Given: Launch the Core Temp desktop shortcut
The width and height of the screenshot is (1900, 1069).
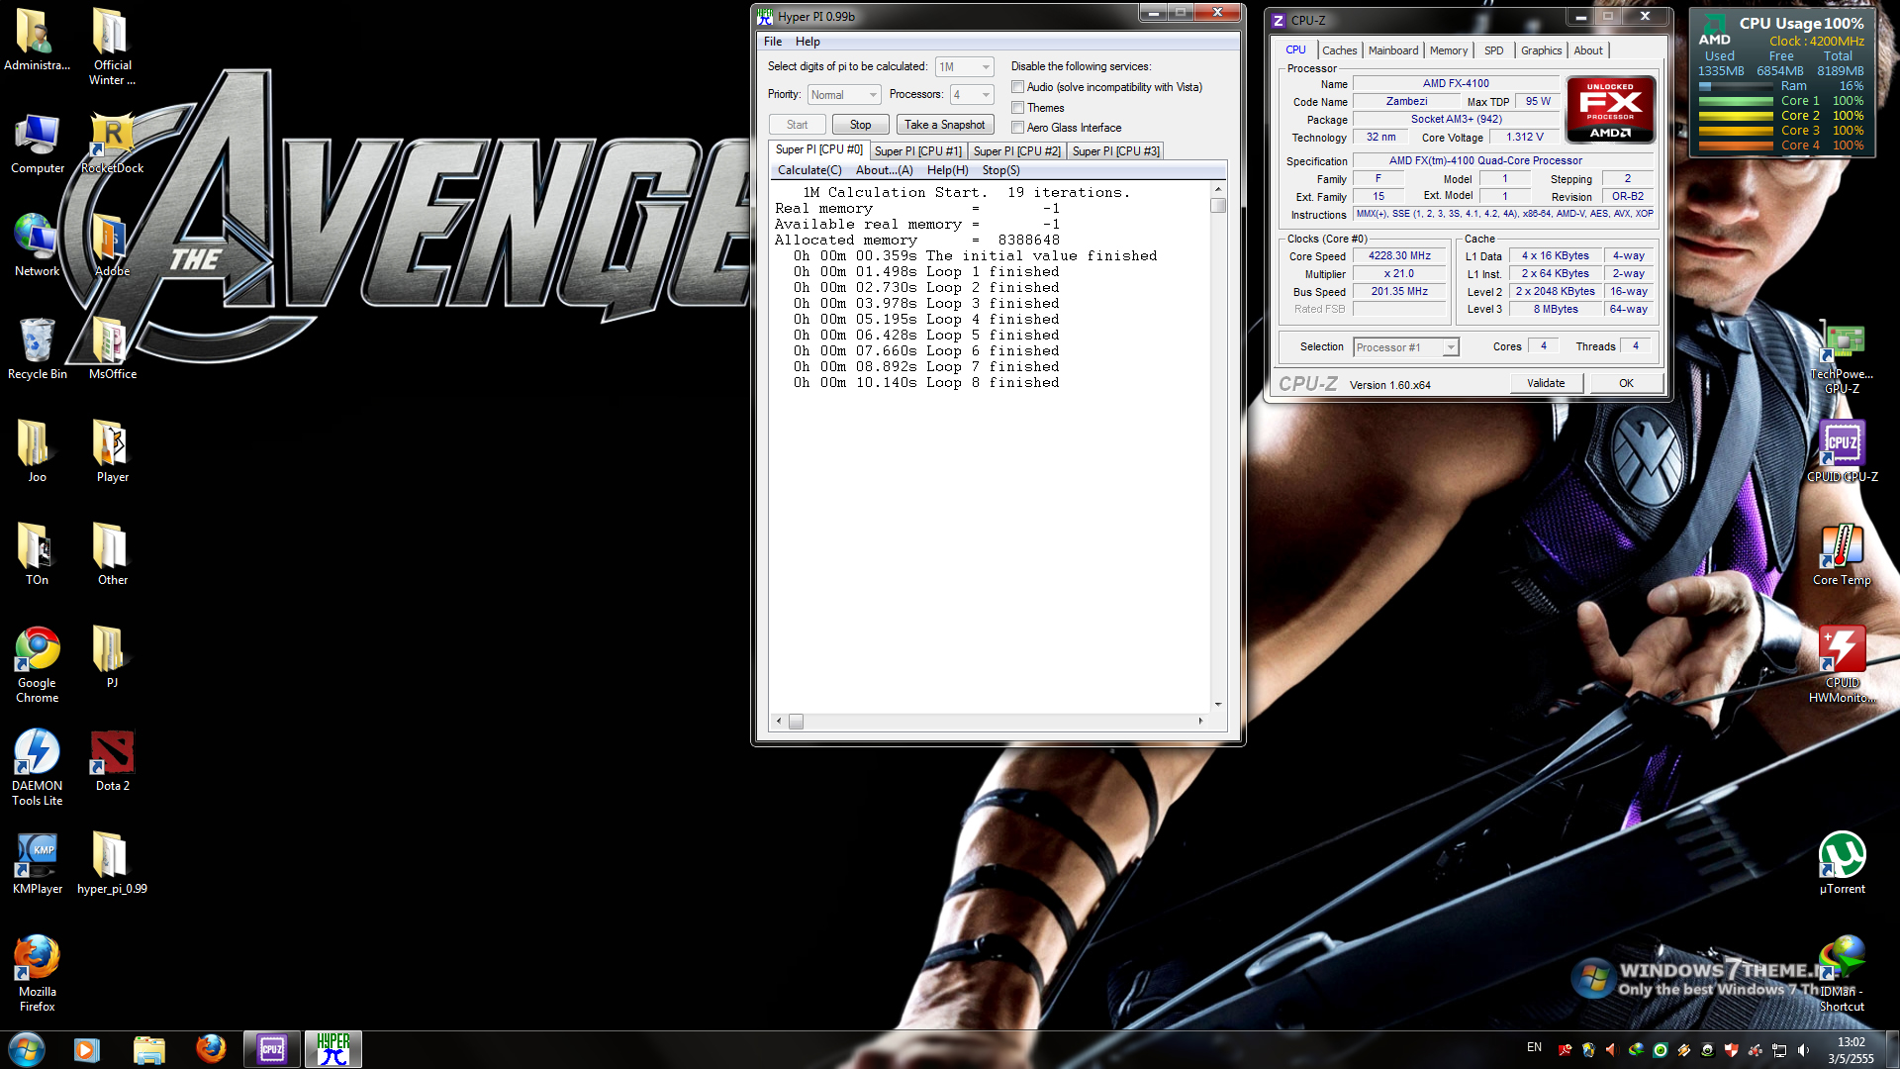Looking at the screenshot, I should pyautogui.click(x=1842, y=547).
